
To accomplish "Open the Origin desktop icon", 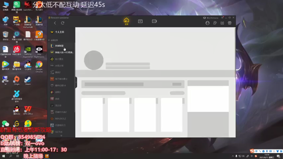I will click(x=17, y=81).
